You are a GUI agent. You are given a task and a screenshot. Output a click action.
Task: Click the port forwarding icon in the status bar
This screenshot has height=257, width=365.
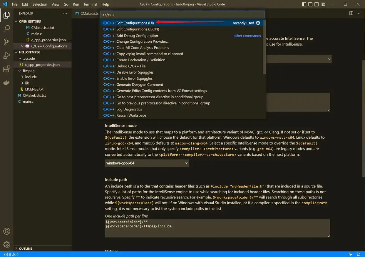[x=350, y=254]
